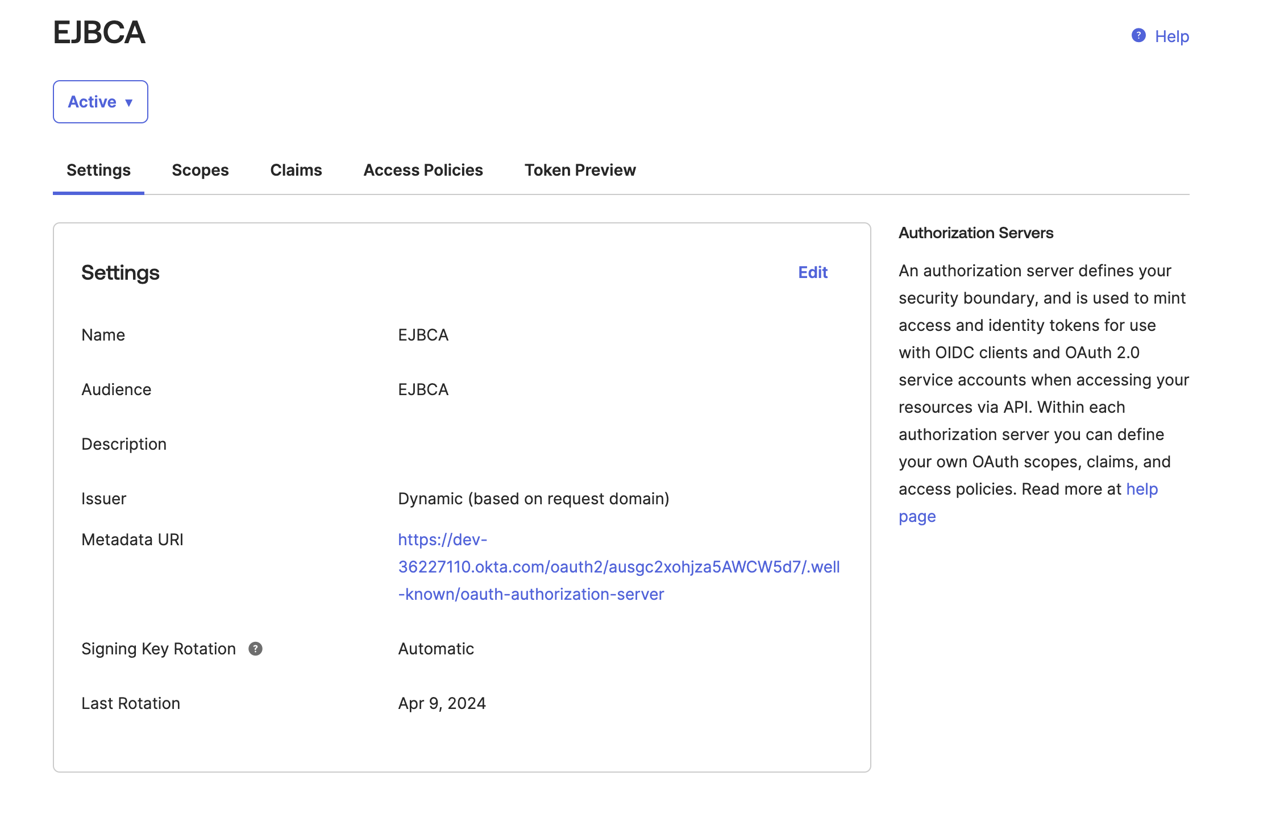View the Token Preview tab

coord(580,170)
